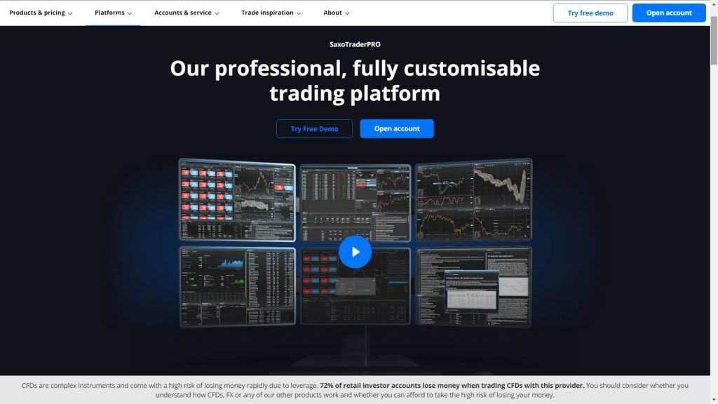Open the About menu

pyautogui.click(x=336, y=13)
